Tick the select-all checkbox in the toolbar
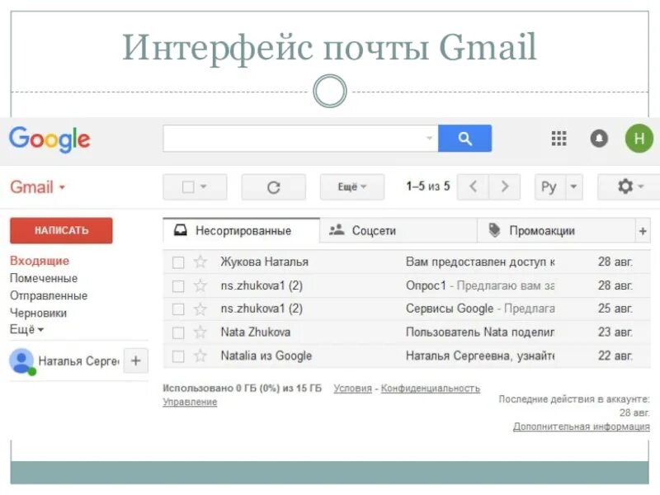The image size is (660, 495). coord(188,187)
